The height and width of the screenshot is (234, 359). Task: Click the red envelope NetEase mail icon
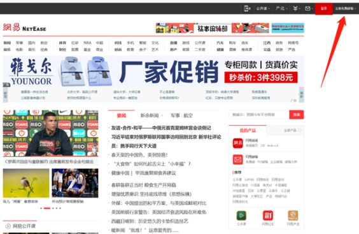237,159
